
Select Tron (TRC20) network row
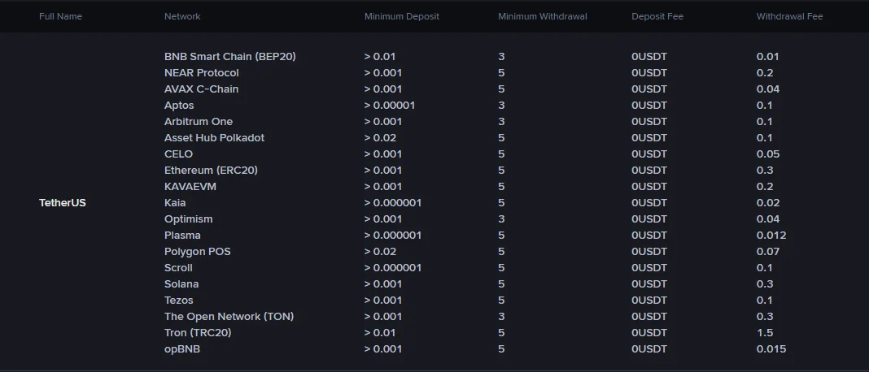[x=198, y=333]
